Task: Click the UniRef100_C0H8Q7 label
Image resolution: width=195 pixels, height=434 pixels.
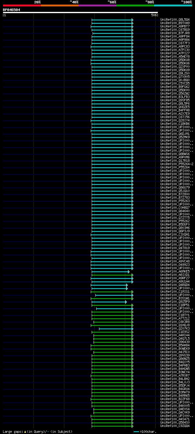Action: [x=175, y=208]
